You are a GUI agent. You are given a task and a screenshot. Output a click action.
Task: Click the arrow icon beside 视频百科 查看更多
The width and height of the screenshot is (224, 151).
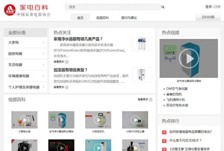tap(151, 100)
